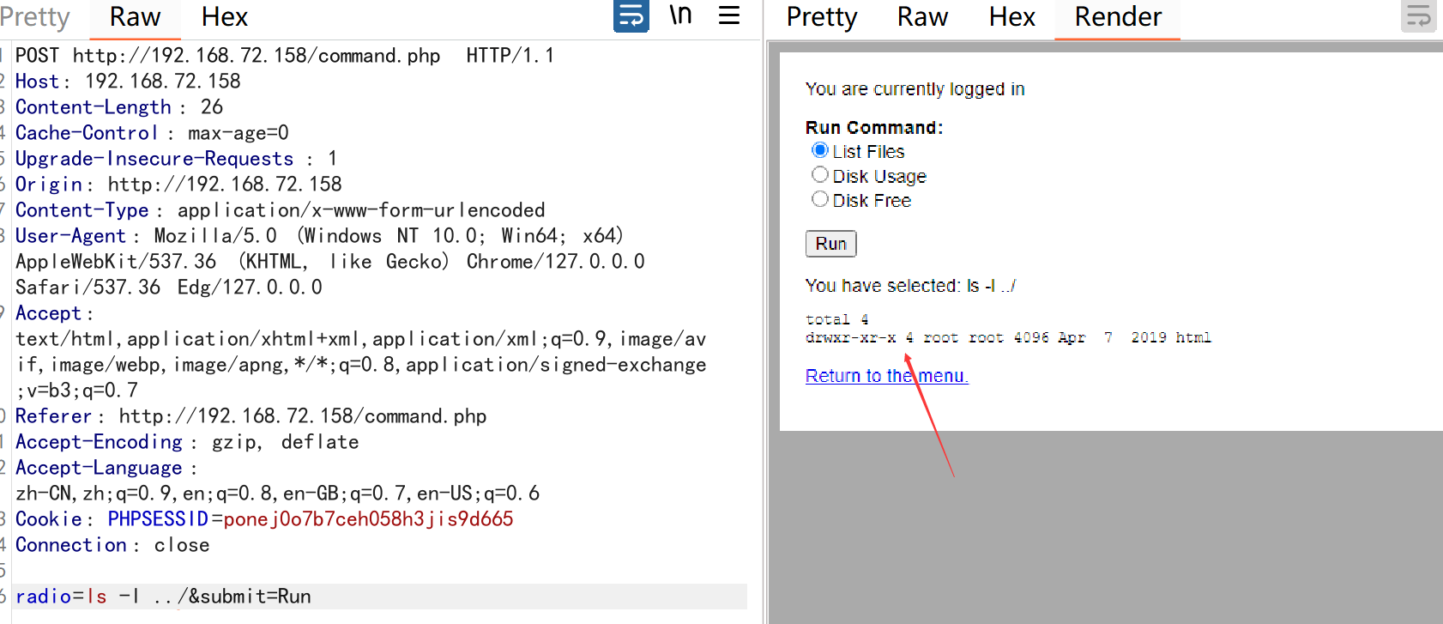
Task: Click the Content-Type header line
Action: pyautogui.click(x=280, y=210)
